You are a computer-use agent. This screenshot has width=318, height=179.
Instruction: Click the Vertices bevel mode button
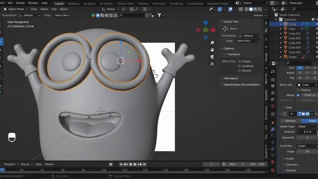tap(290, 121)
